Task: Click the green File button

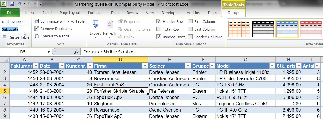Action: [10, 13]
